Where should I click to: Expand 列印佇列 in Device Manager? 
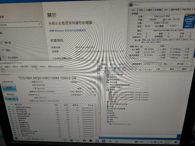point(105,77)
